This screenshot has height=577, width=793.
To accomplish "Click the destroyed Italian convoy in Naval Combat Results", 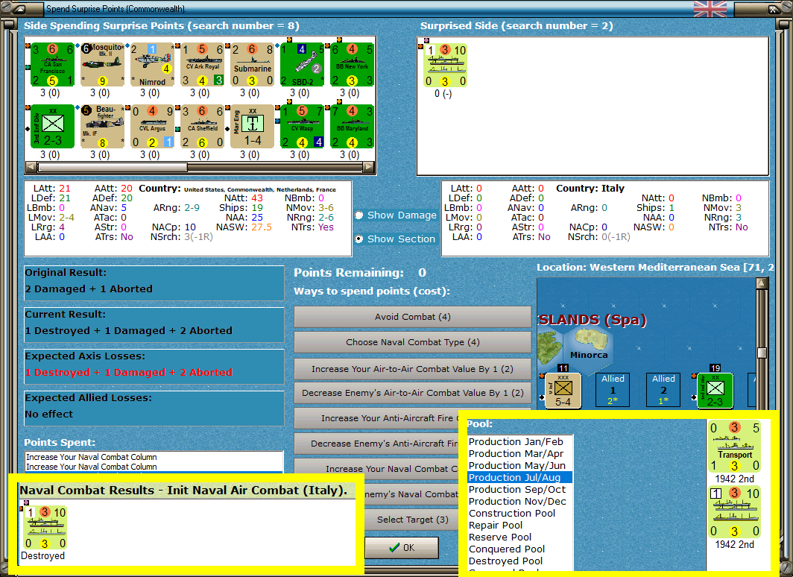I will [x=45, y=528].
